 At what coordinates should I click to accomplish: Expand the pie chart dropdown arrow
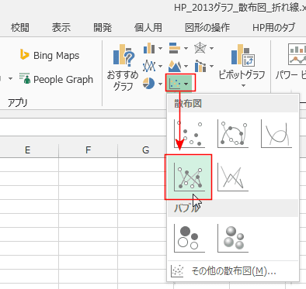point(160,84)
